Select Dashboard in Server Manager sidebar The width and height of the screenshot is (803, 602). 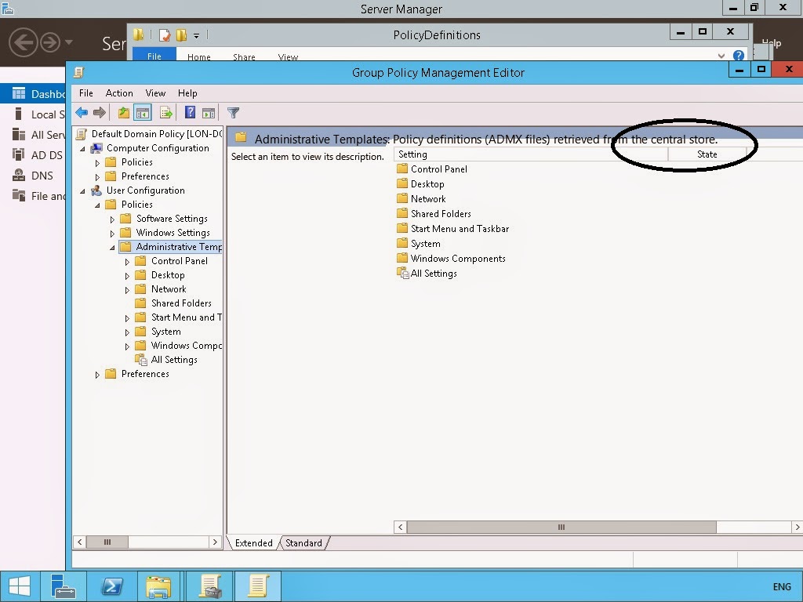[x=33, y=94]
